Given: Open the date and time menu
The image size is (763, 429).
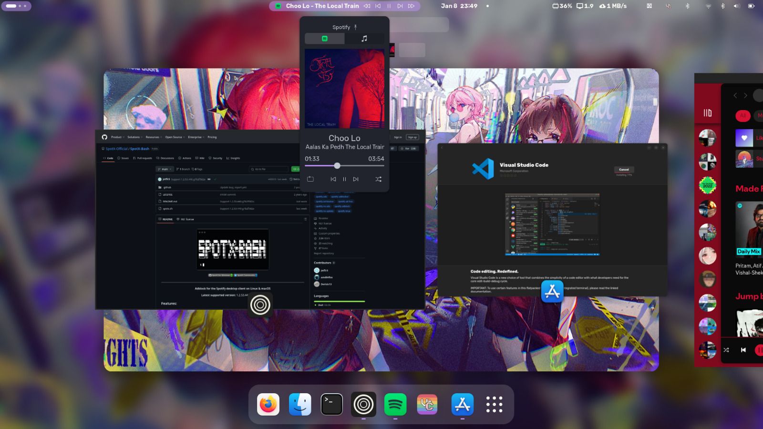Looking at the screenshot, I should (x=459, y=6).
